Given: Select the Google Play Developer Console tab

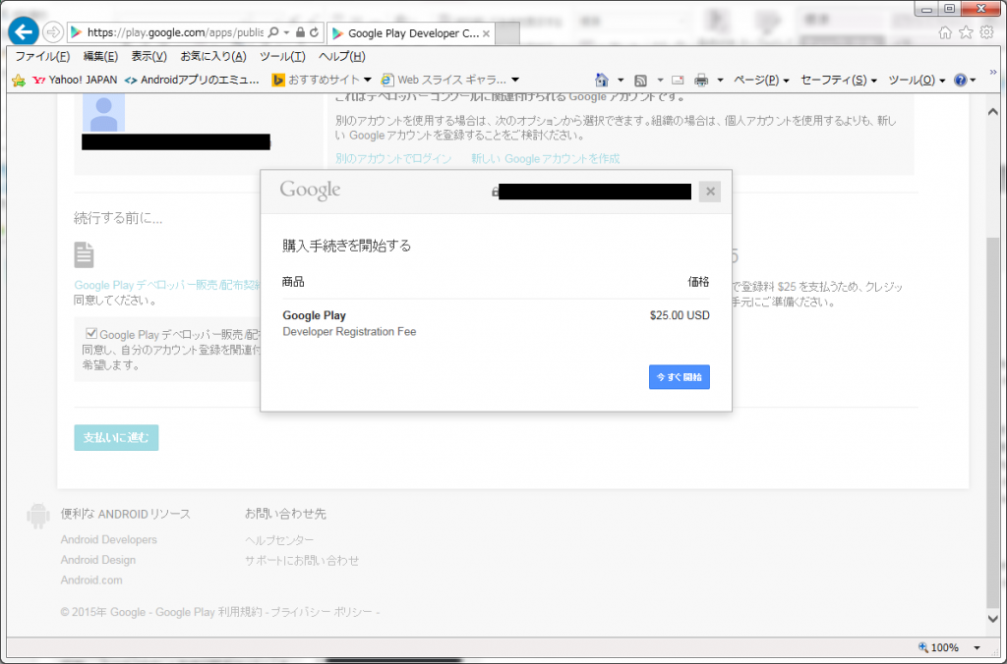Looking at the screenshot, I should 408,32.
